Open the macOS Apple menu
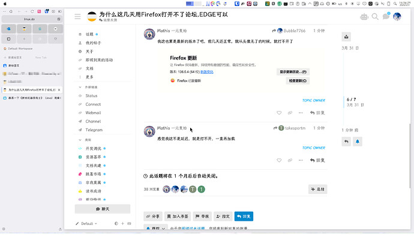Screen dimensions: 414x246 (5, 4)
